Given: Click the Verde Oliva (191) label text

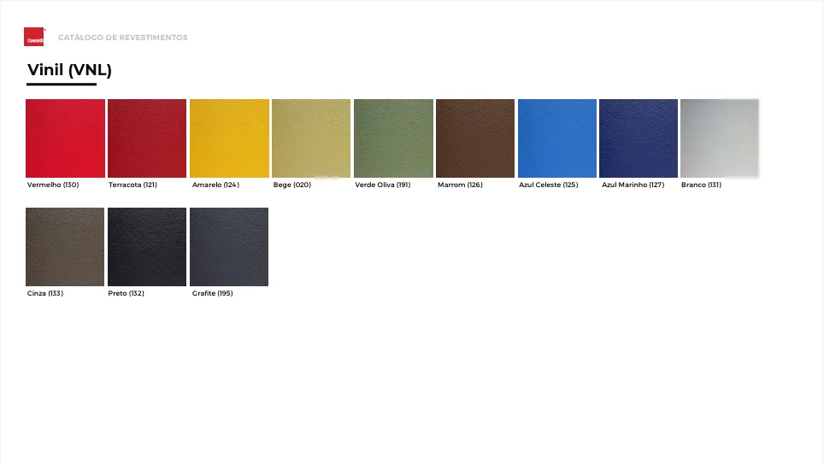Looking at the screenshot, I should (x=383, y=185).
